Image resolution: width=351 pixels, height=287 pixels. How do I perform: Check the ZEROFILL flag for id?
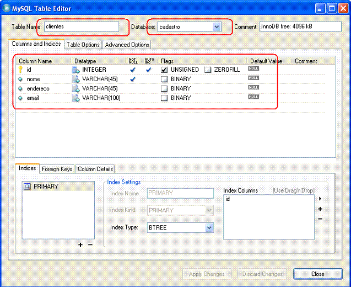(208, 70)
